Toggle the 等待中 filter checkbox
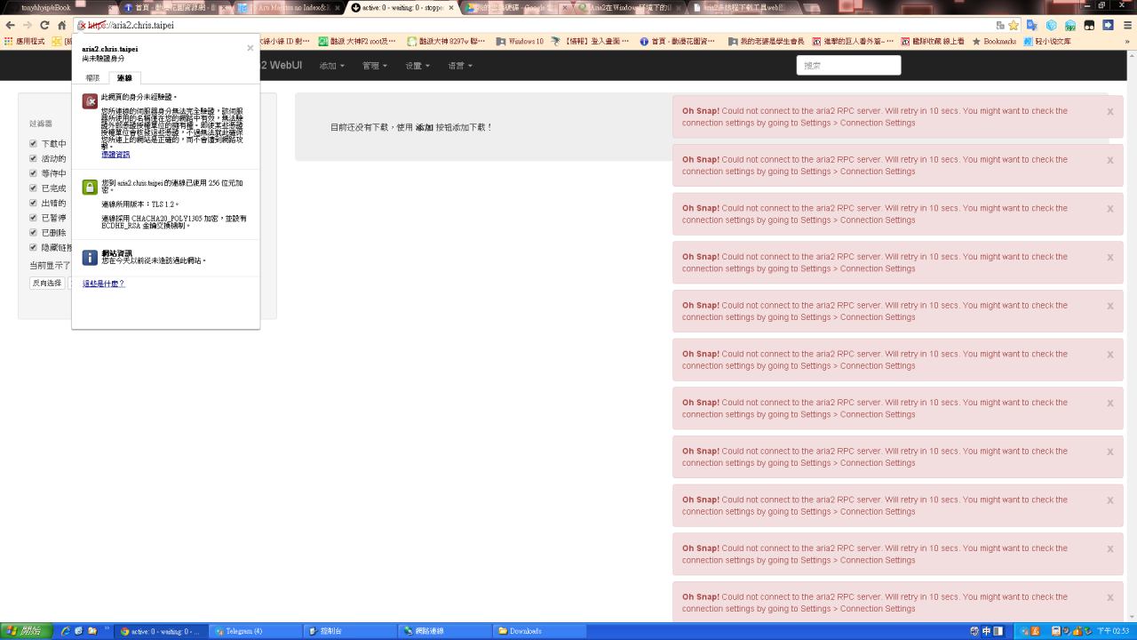Screen dimensions: 1137x640 pyautogui.click(x=33, y=173)
